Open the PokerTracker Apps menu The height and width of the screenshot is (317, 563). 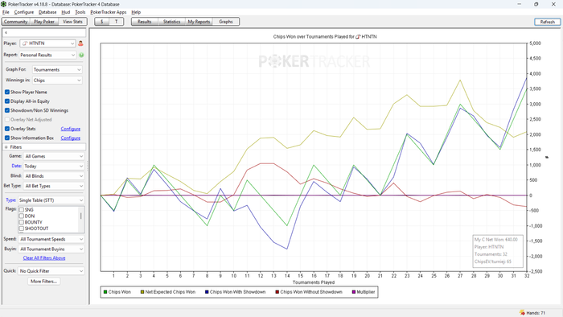click(x=109, y=12)
